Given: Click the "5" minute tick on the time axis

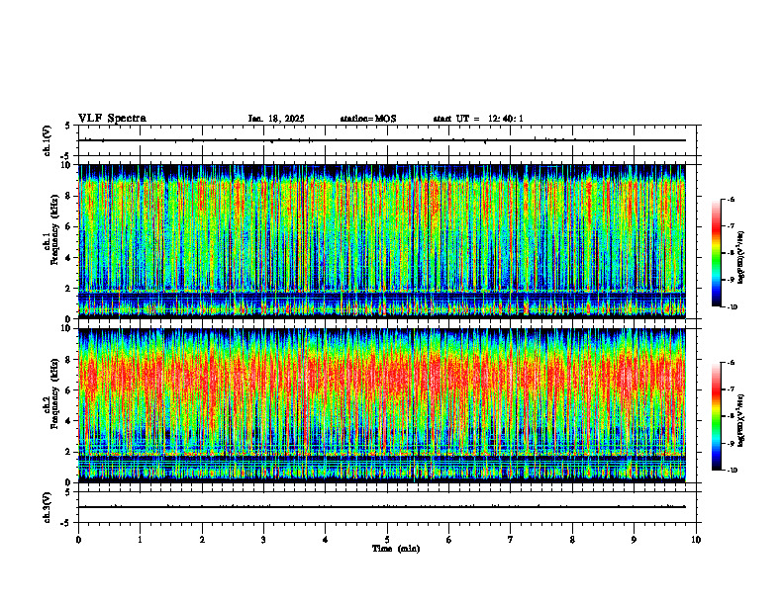Looking at the screenshot, I should pos(387,540).
